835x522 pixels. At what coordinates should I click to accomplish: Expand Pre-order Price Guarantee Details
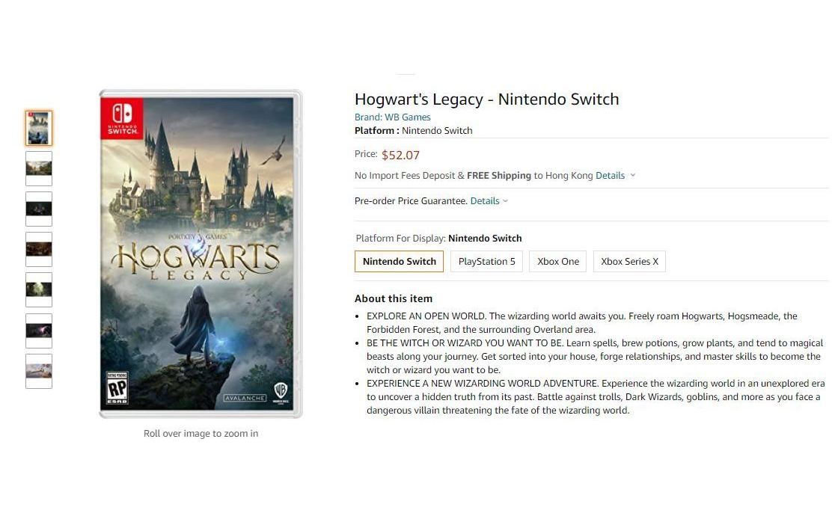point(485,201)
